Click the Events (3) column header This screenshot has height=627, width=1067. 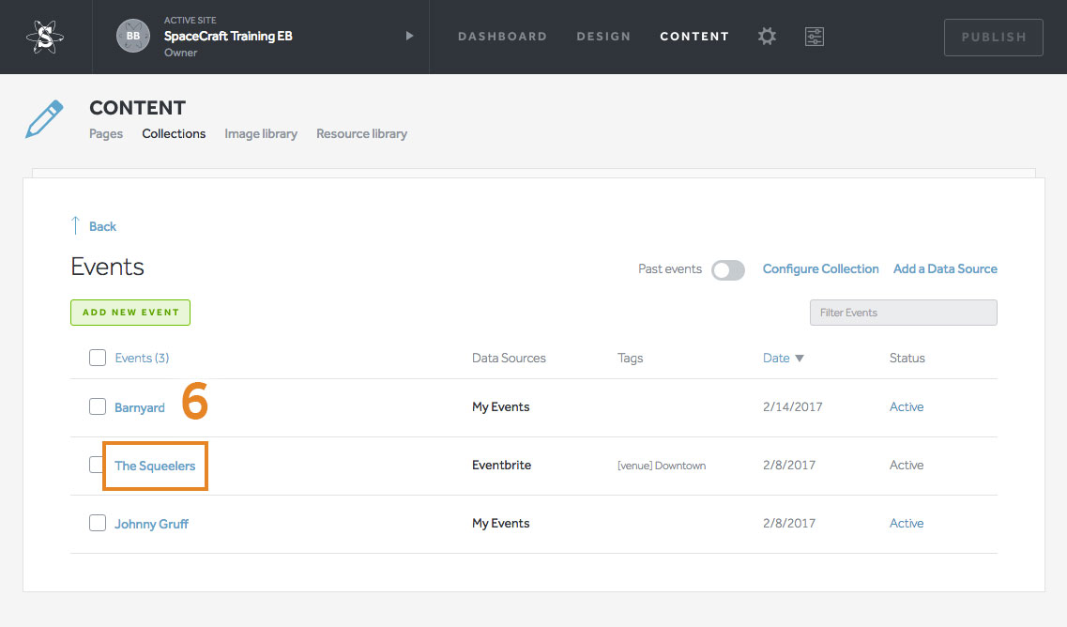click(x=142, y=359)
